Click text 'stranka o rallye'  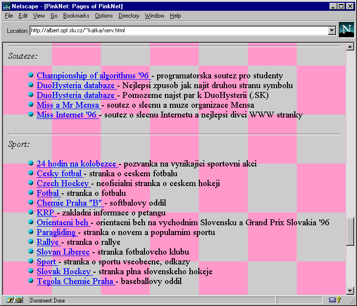tap(94, 242)
